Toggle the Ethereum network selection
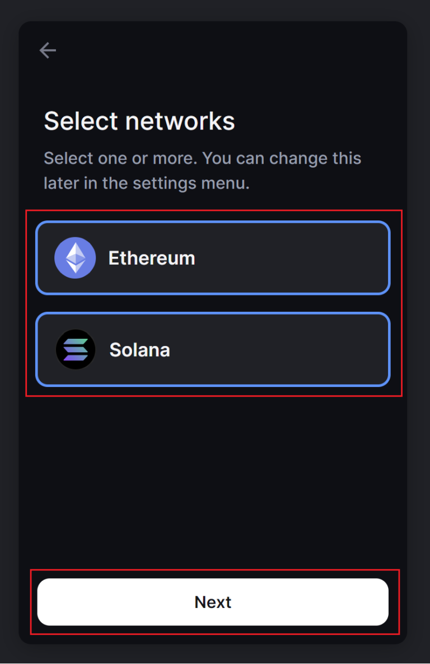Image resolution: width=430 pixels, height=664 pixels. [x=213, y=258]
